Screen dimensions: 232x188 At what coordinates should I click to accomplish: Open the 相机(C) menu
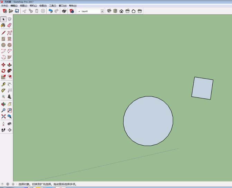[34, 6]
